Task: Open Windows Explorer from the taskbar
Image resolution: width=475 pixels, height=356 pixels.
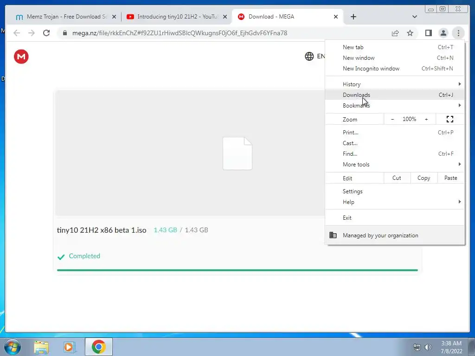Action: pyautogui.click(x=41, y=347)
